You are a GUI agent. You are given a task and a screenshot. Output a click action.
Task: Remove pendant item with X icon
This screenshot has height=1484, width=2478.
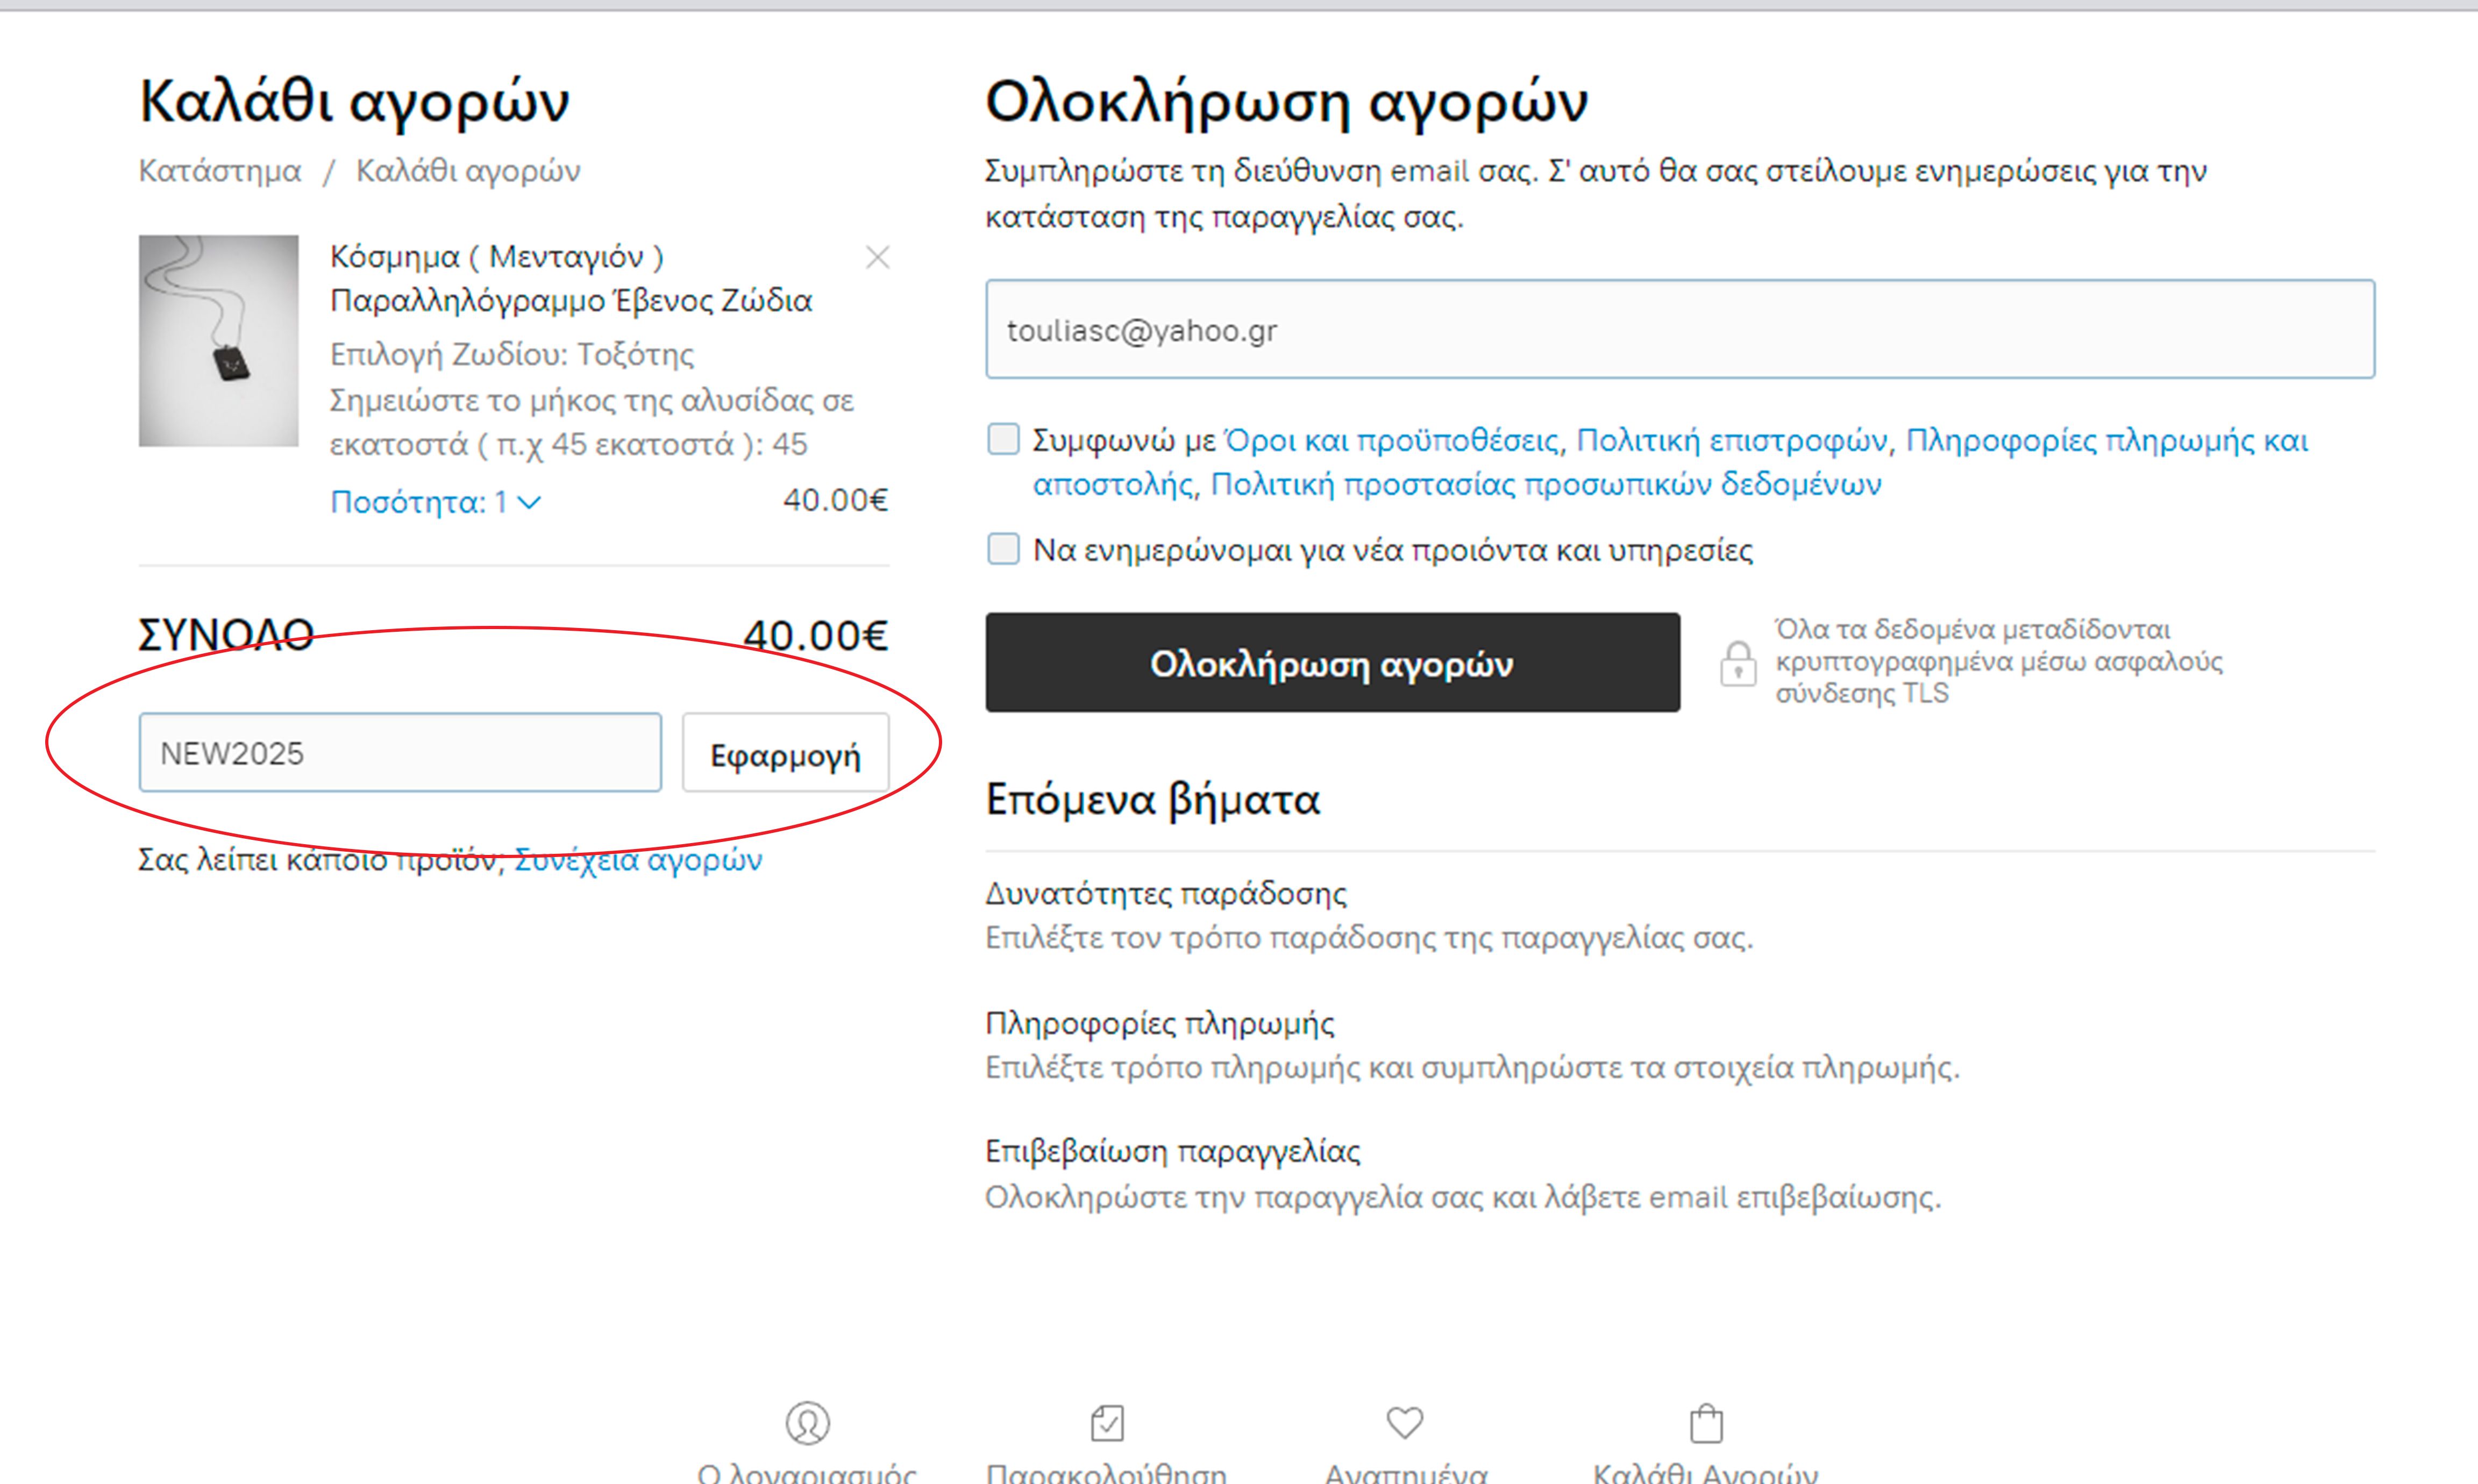point(877,258)
